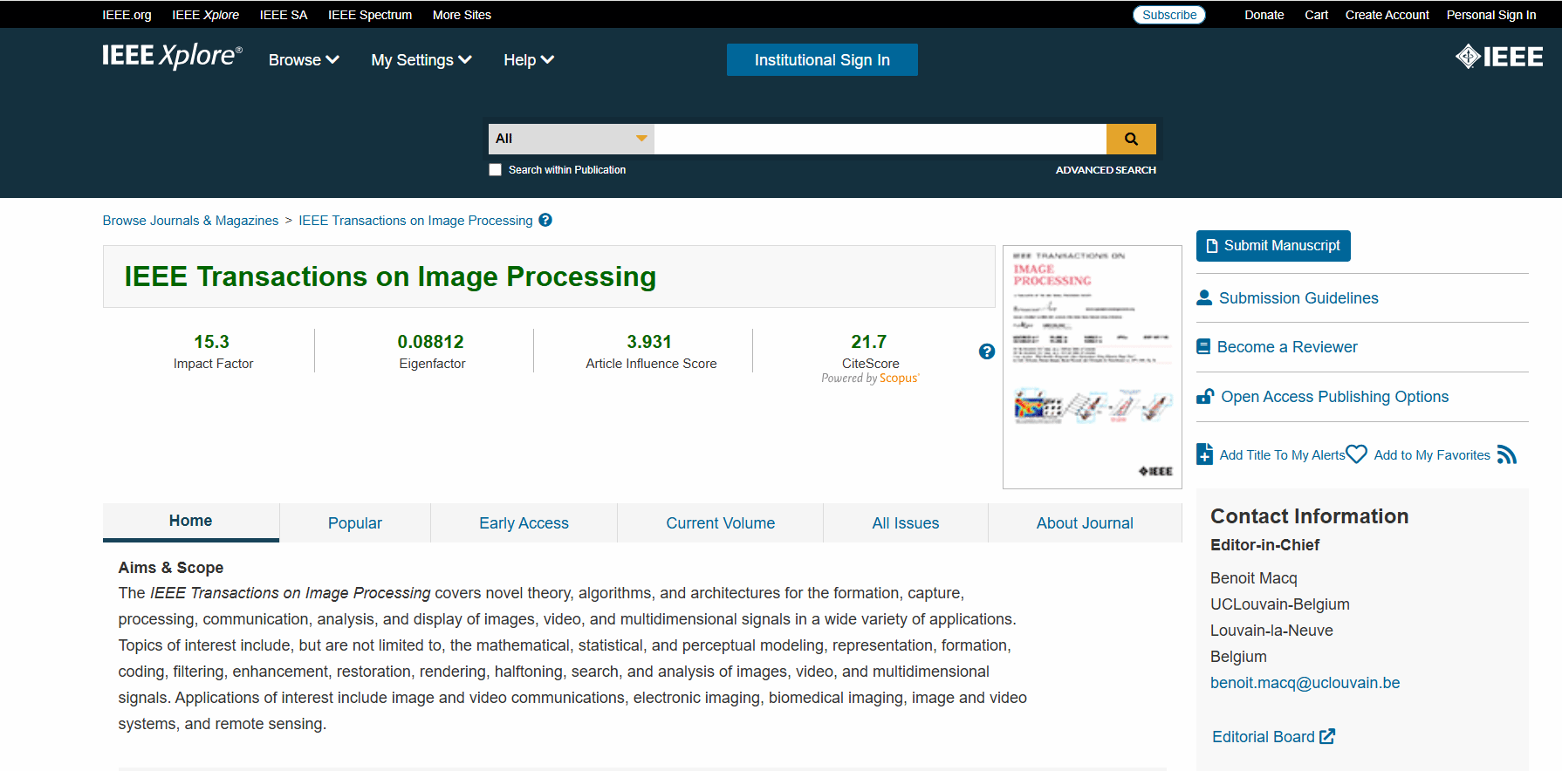Open the All search category dropdown

pos(572,139)
